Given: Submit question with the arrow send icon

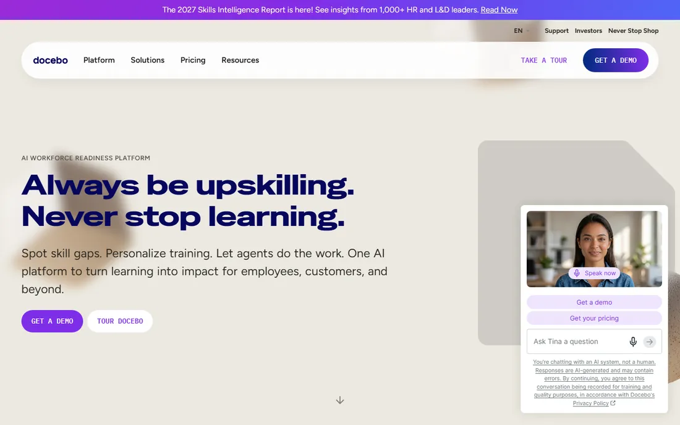Looking at the screenshot, I should (649, 342).
